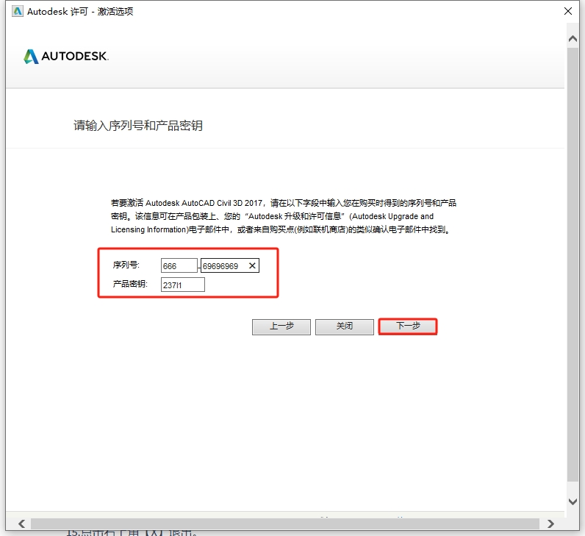This screenshot has width=585, height=536.
Task: Click the 序列号 label
Action: coord(126,265)
